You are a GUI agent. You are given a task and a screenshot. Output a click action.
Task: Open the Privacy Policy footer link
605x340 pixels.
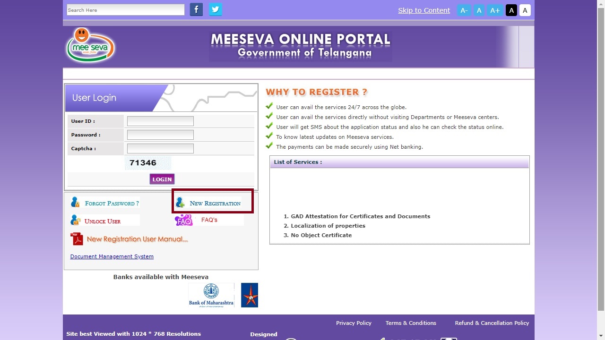tap(354, 323)
